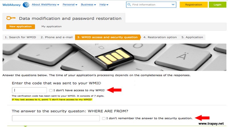Open the Personal dropdown menu
Viewport: 228px width, 128px height.
70,5
